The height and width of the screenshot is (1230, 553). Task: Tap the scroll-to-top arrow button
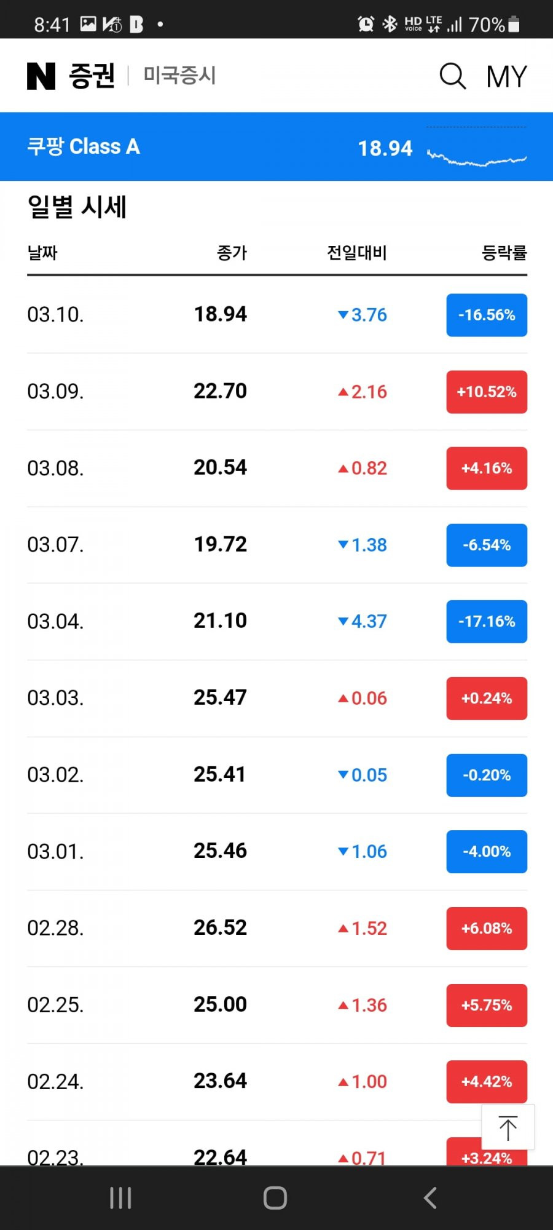[x=508, y=1127]
